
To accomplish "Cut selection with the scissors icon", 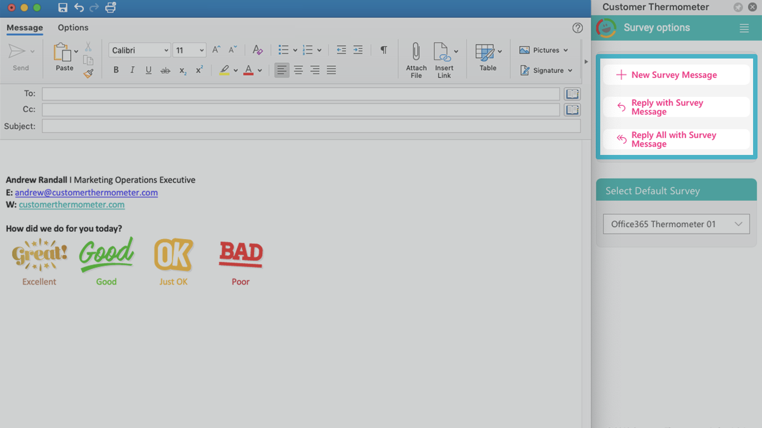I will [x=88, y=47].
